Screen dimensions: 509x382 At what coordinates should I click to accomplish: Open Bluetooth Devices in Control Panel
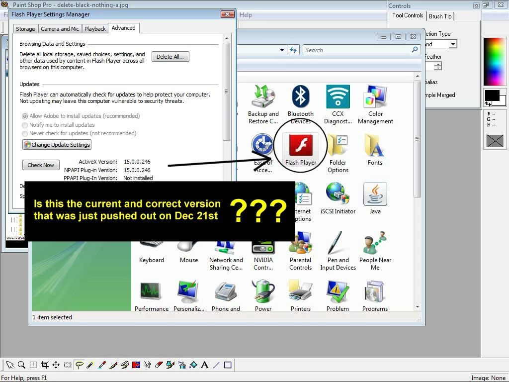point(301,104)
